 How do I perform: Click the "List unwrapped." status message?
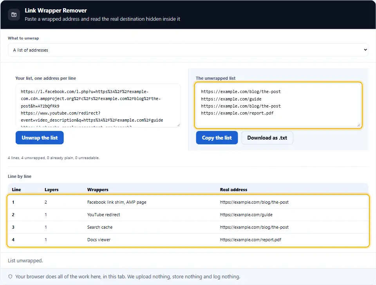(25, 261)
